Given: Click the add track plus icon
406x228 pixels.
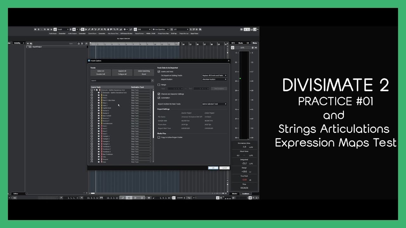Looking at the screenshot, I should click(x=28, y=43).
